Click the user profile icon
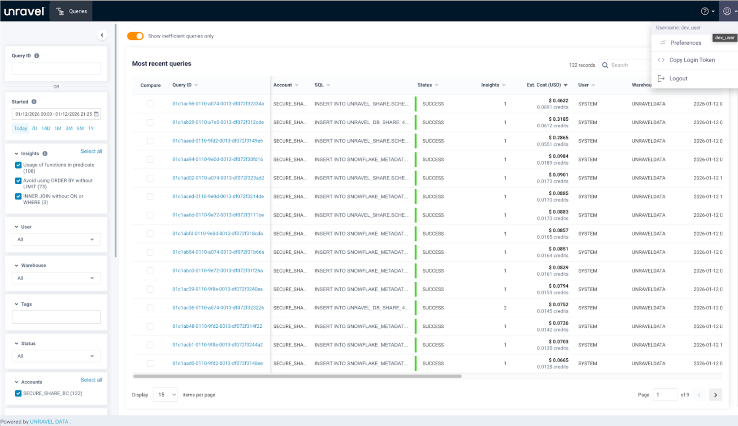 [727, 11]
